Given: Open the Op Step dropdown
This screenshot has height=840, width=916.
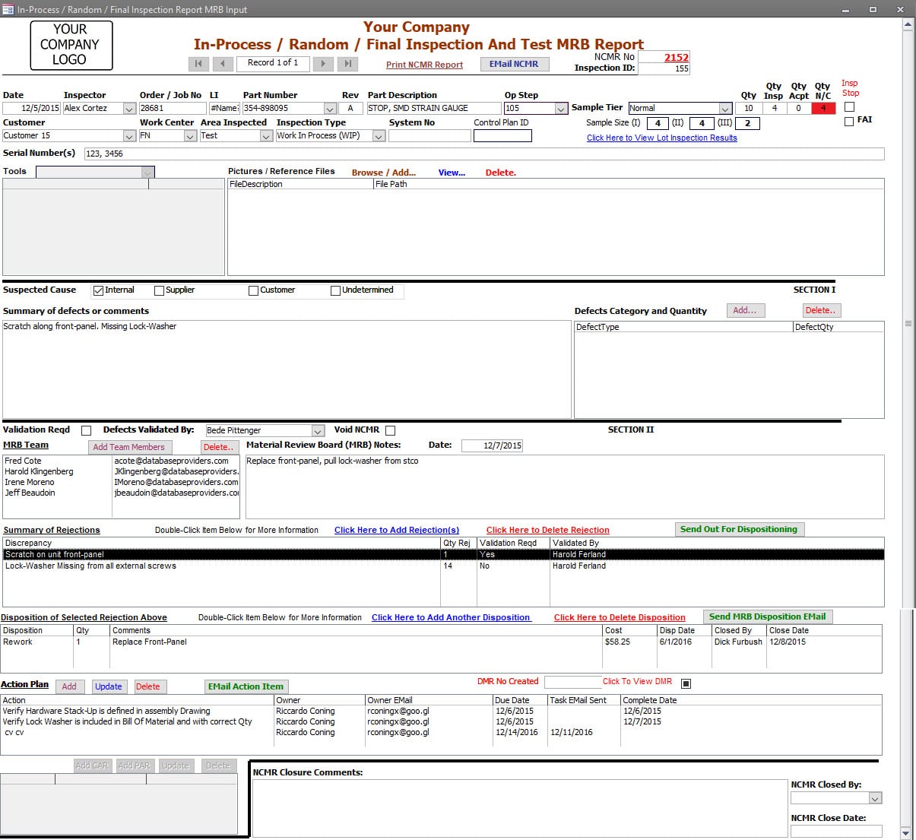Looking at the screenshot, I should point(561,109).
